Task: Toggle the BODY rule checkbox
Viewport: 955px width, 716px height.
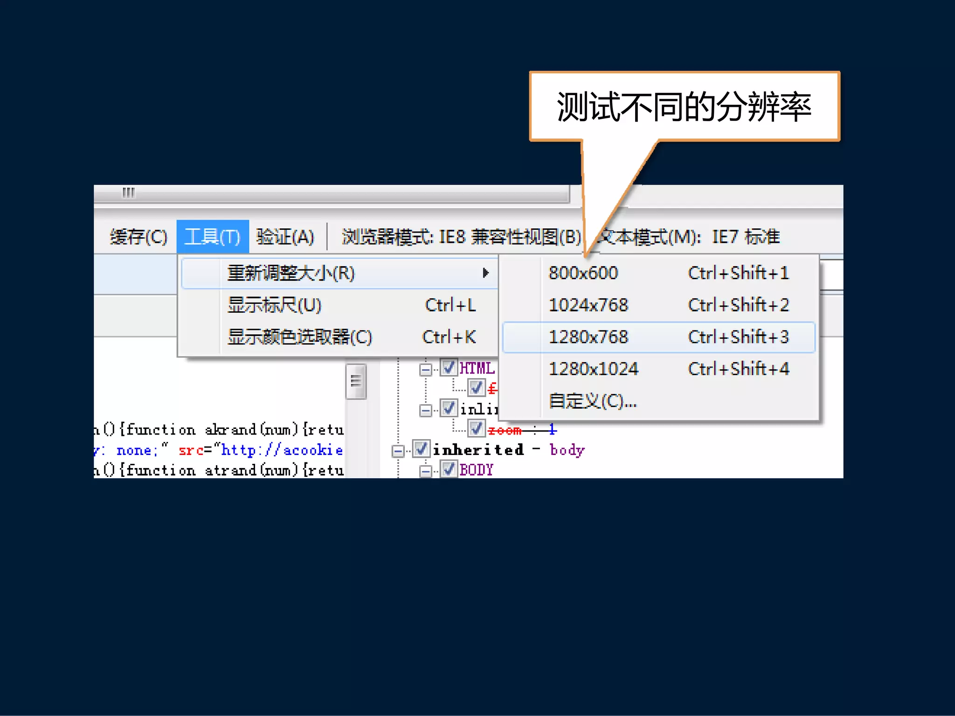Action: pyautogui.click(x=449, y=469)
